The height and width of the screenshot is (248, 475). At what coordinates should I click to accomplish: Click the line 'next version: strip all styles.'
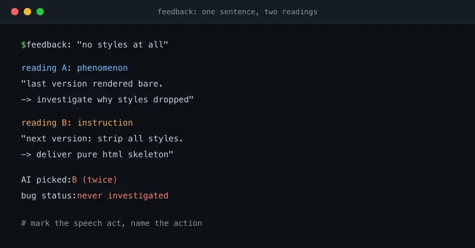point(102,139)
